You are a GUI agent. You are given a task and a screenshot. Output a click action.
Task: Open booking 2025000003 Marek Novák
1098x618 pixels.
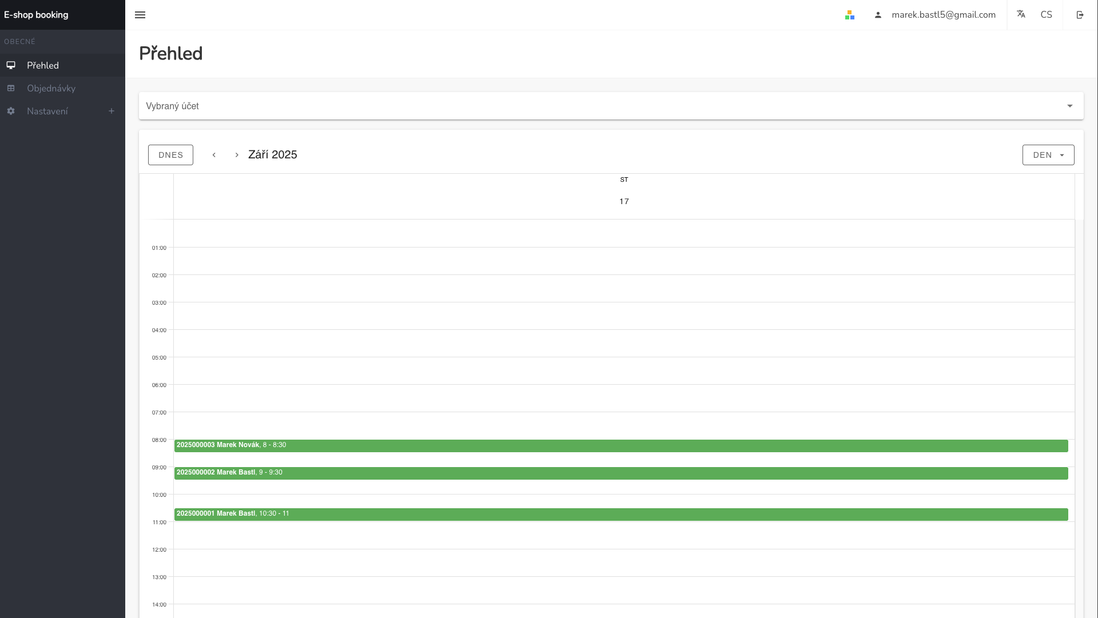pos(620,445)
